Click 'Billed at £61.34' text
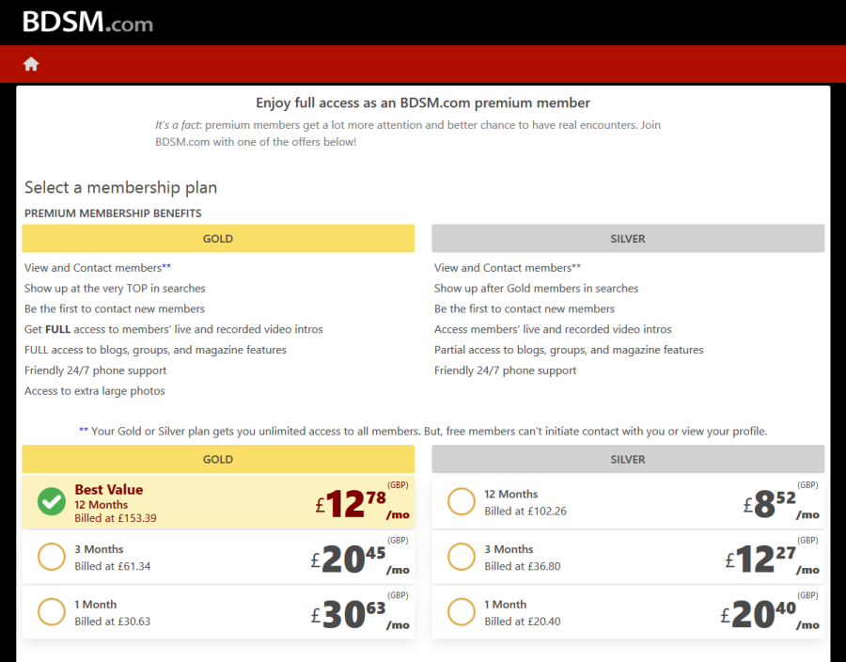The height and width of the screenshot is (662, 846). pyautogui.click(x=112, y=566)
